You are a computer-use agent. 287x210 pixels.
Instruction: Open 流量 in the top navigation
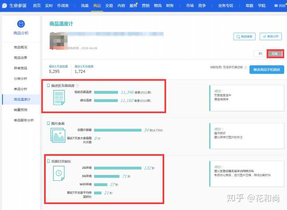point(85,6)
